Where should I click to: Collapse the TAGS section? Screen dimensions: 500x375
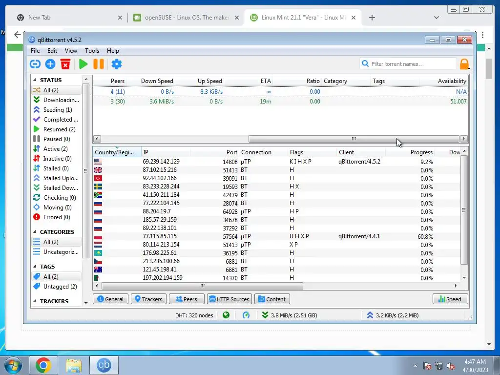[x=35, y=267]
